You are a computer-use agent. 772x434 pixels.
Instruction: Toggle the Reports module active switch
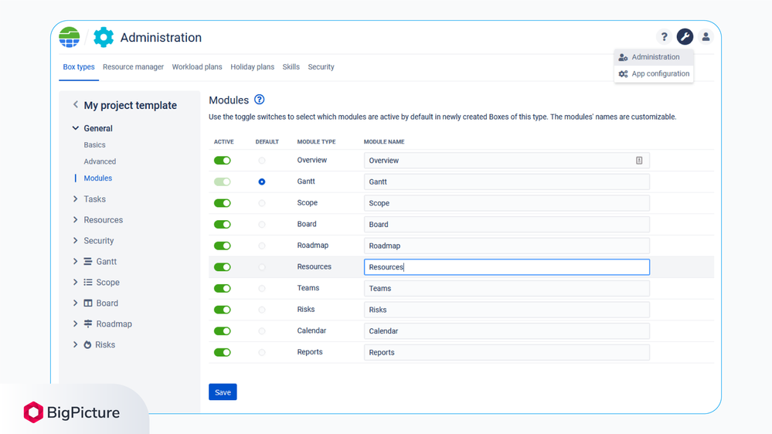click(222, 352)
